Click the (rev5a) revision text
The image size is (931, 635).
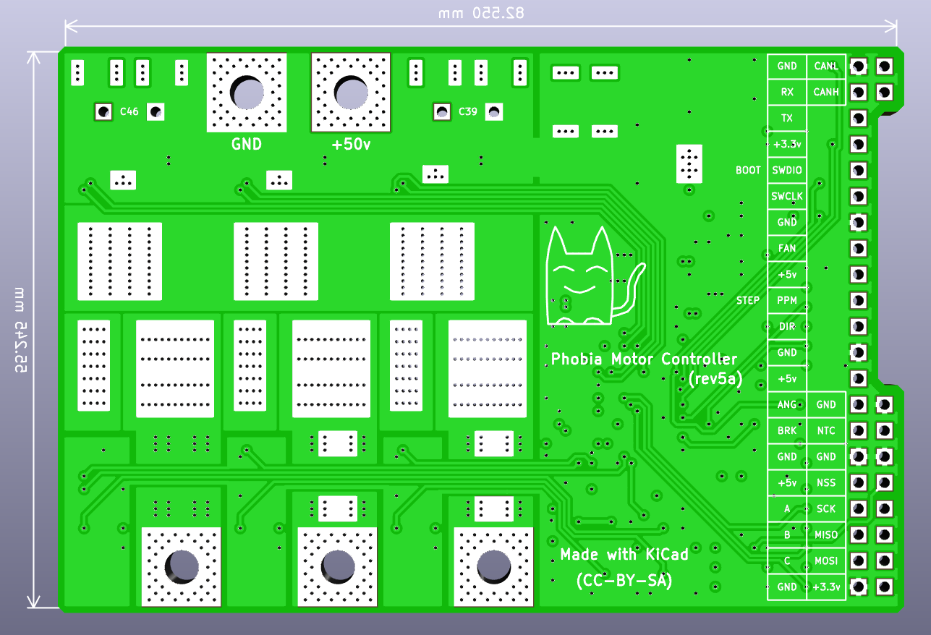click(x=715, y=379)
